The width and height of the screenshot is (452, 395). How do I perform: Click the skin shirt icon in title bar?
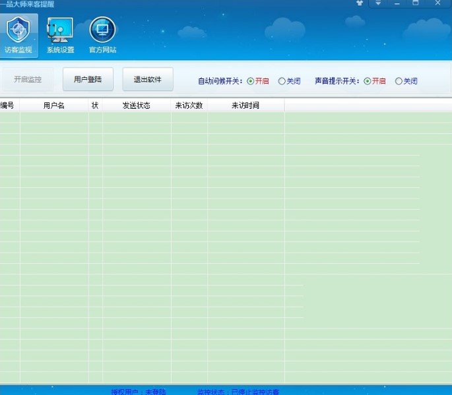tap(360, 3)
